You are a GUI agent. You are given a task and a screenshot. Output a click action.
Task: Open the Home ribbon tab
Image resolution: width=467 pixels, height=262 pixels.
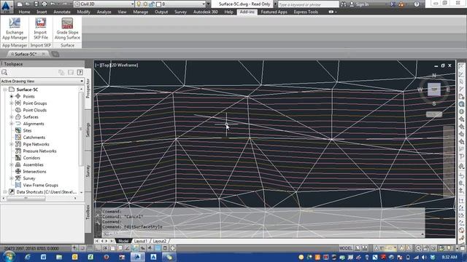(24, 12)
